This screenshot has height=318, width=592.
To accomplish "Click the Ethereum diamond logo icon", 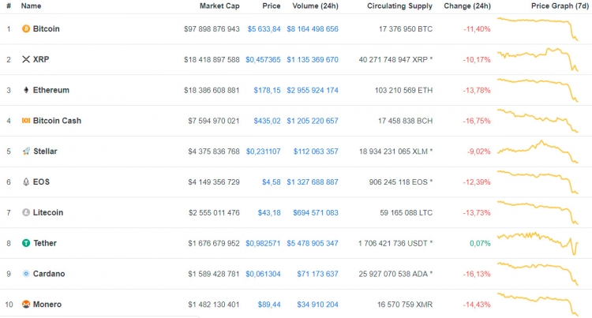I will pos(26,90).
